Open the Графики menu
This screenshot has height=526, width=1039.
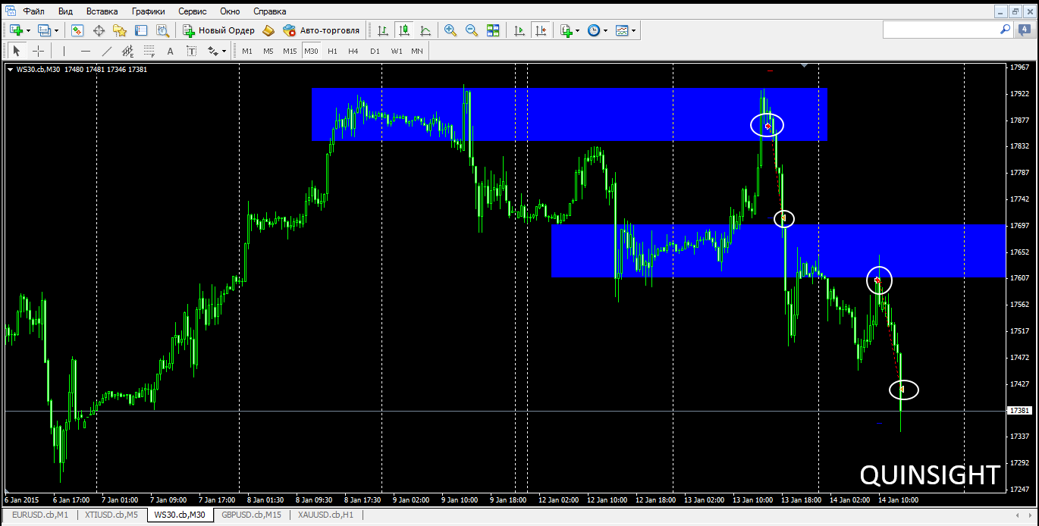pos(148,11)
